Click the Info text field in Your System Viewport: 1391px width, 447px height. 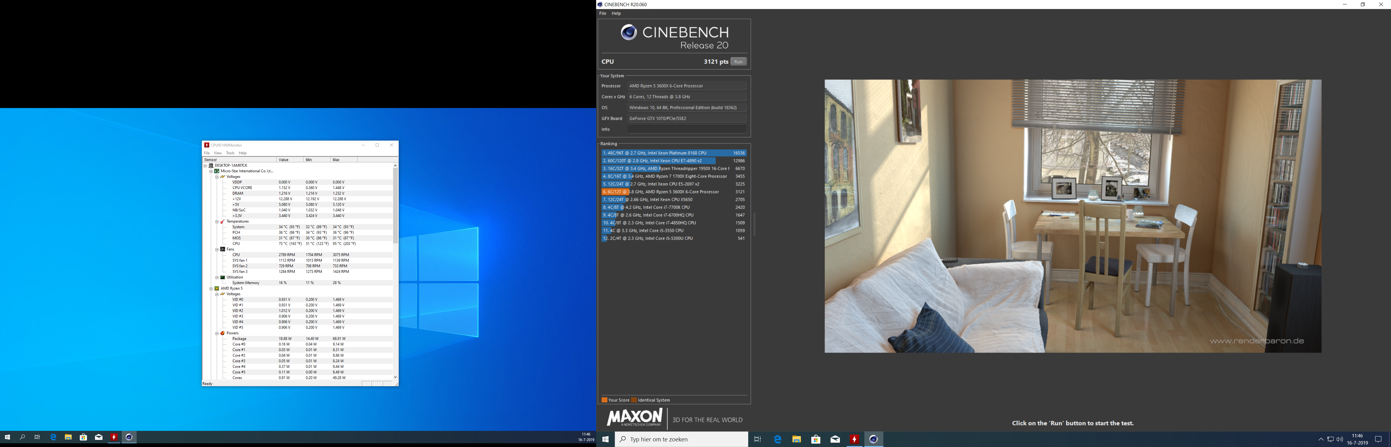(x=687, y=129)
